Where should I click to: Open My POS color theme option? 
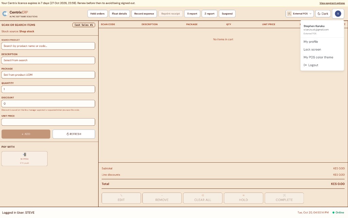click(318, 57)
